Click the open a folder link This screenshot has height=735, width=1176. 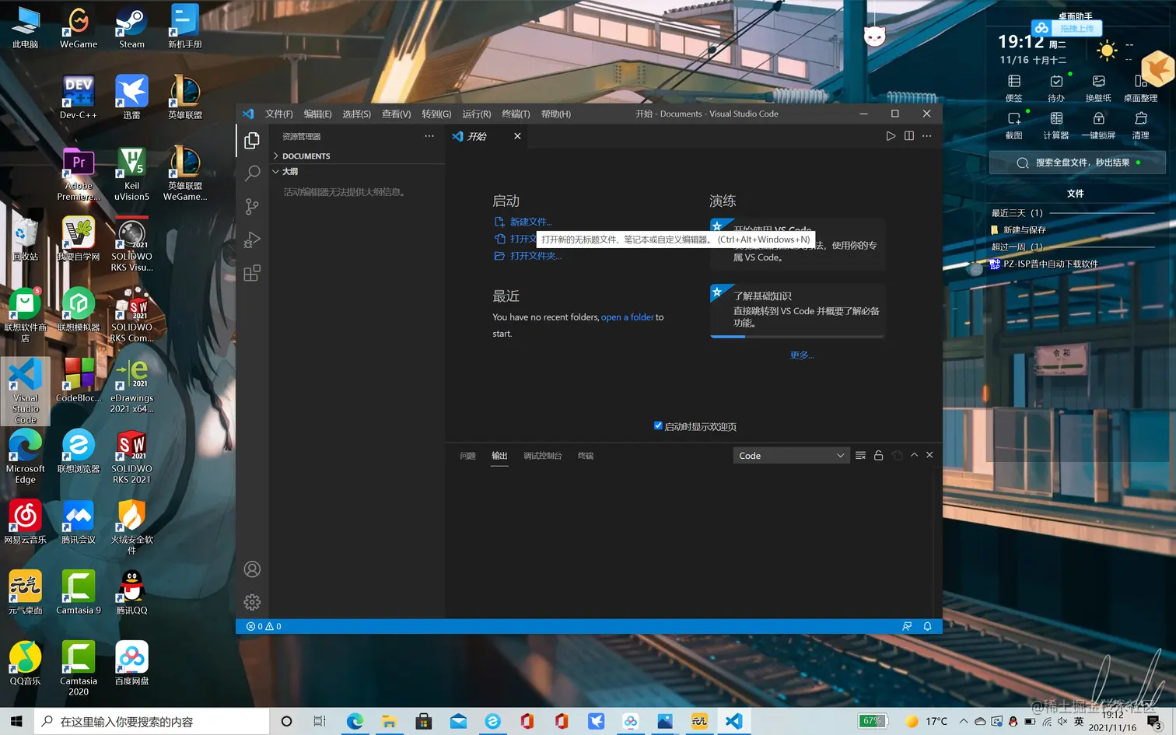627,317
